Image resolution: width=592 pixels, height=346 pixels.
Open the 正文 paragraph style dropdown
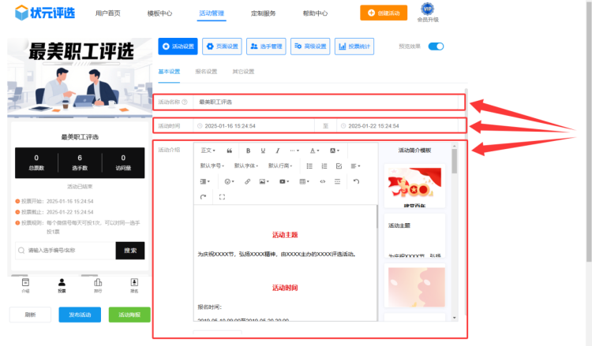coord(208,150)
